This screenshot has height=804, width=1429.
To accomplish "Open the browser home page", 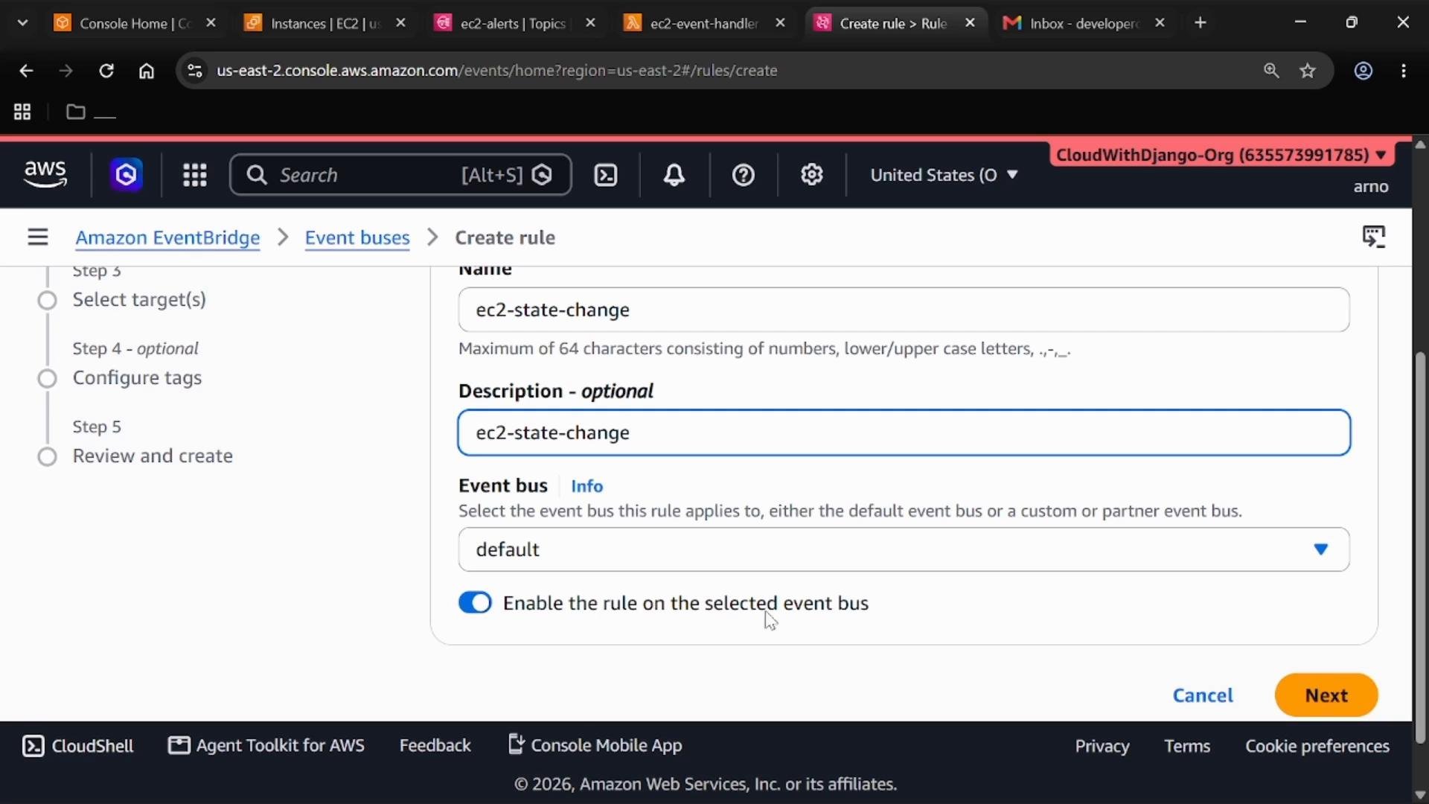I will pyautogui.click(x=147, y=71).
